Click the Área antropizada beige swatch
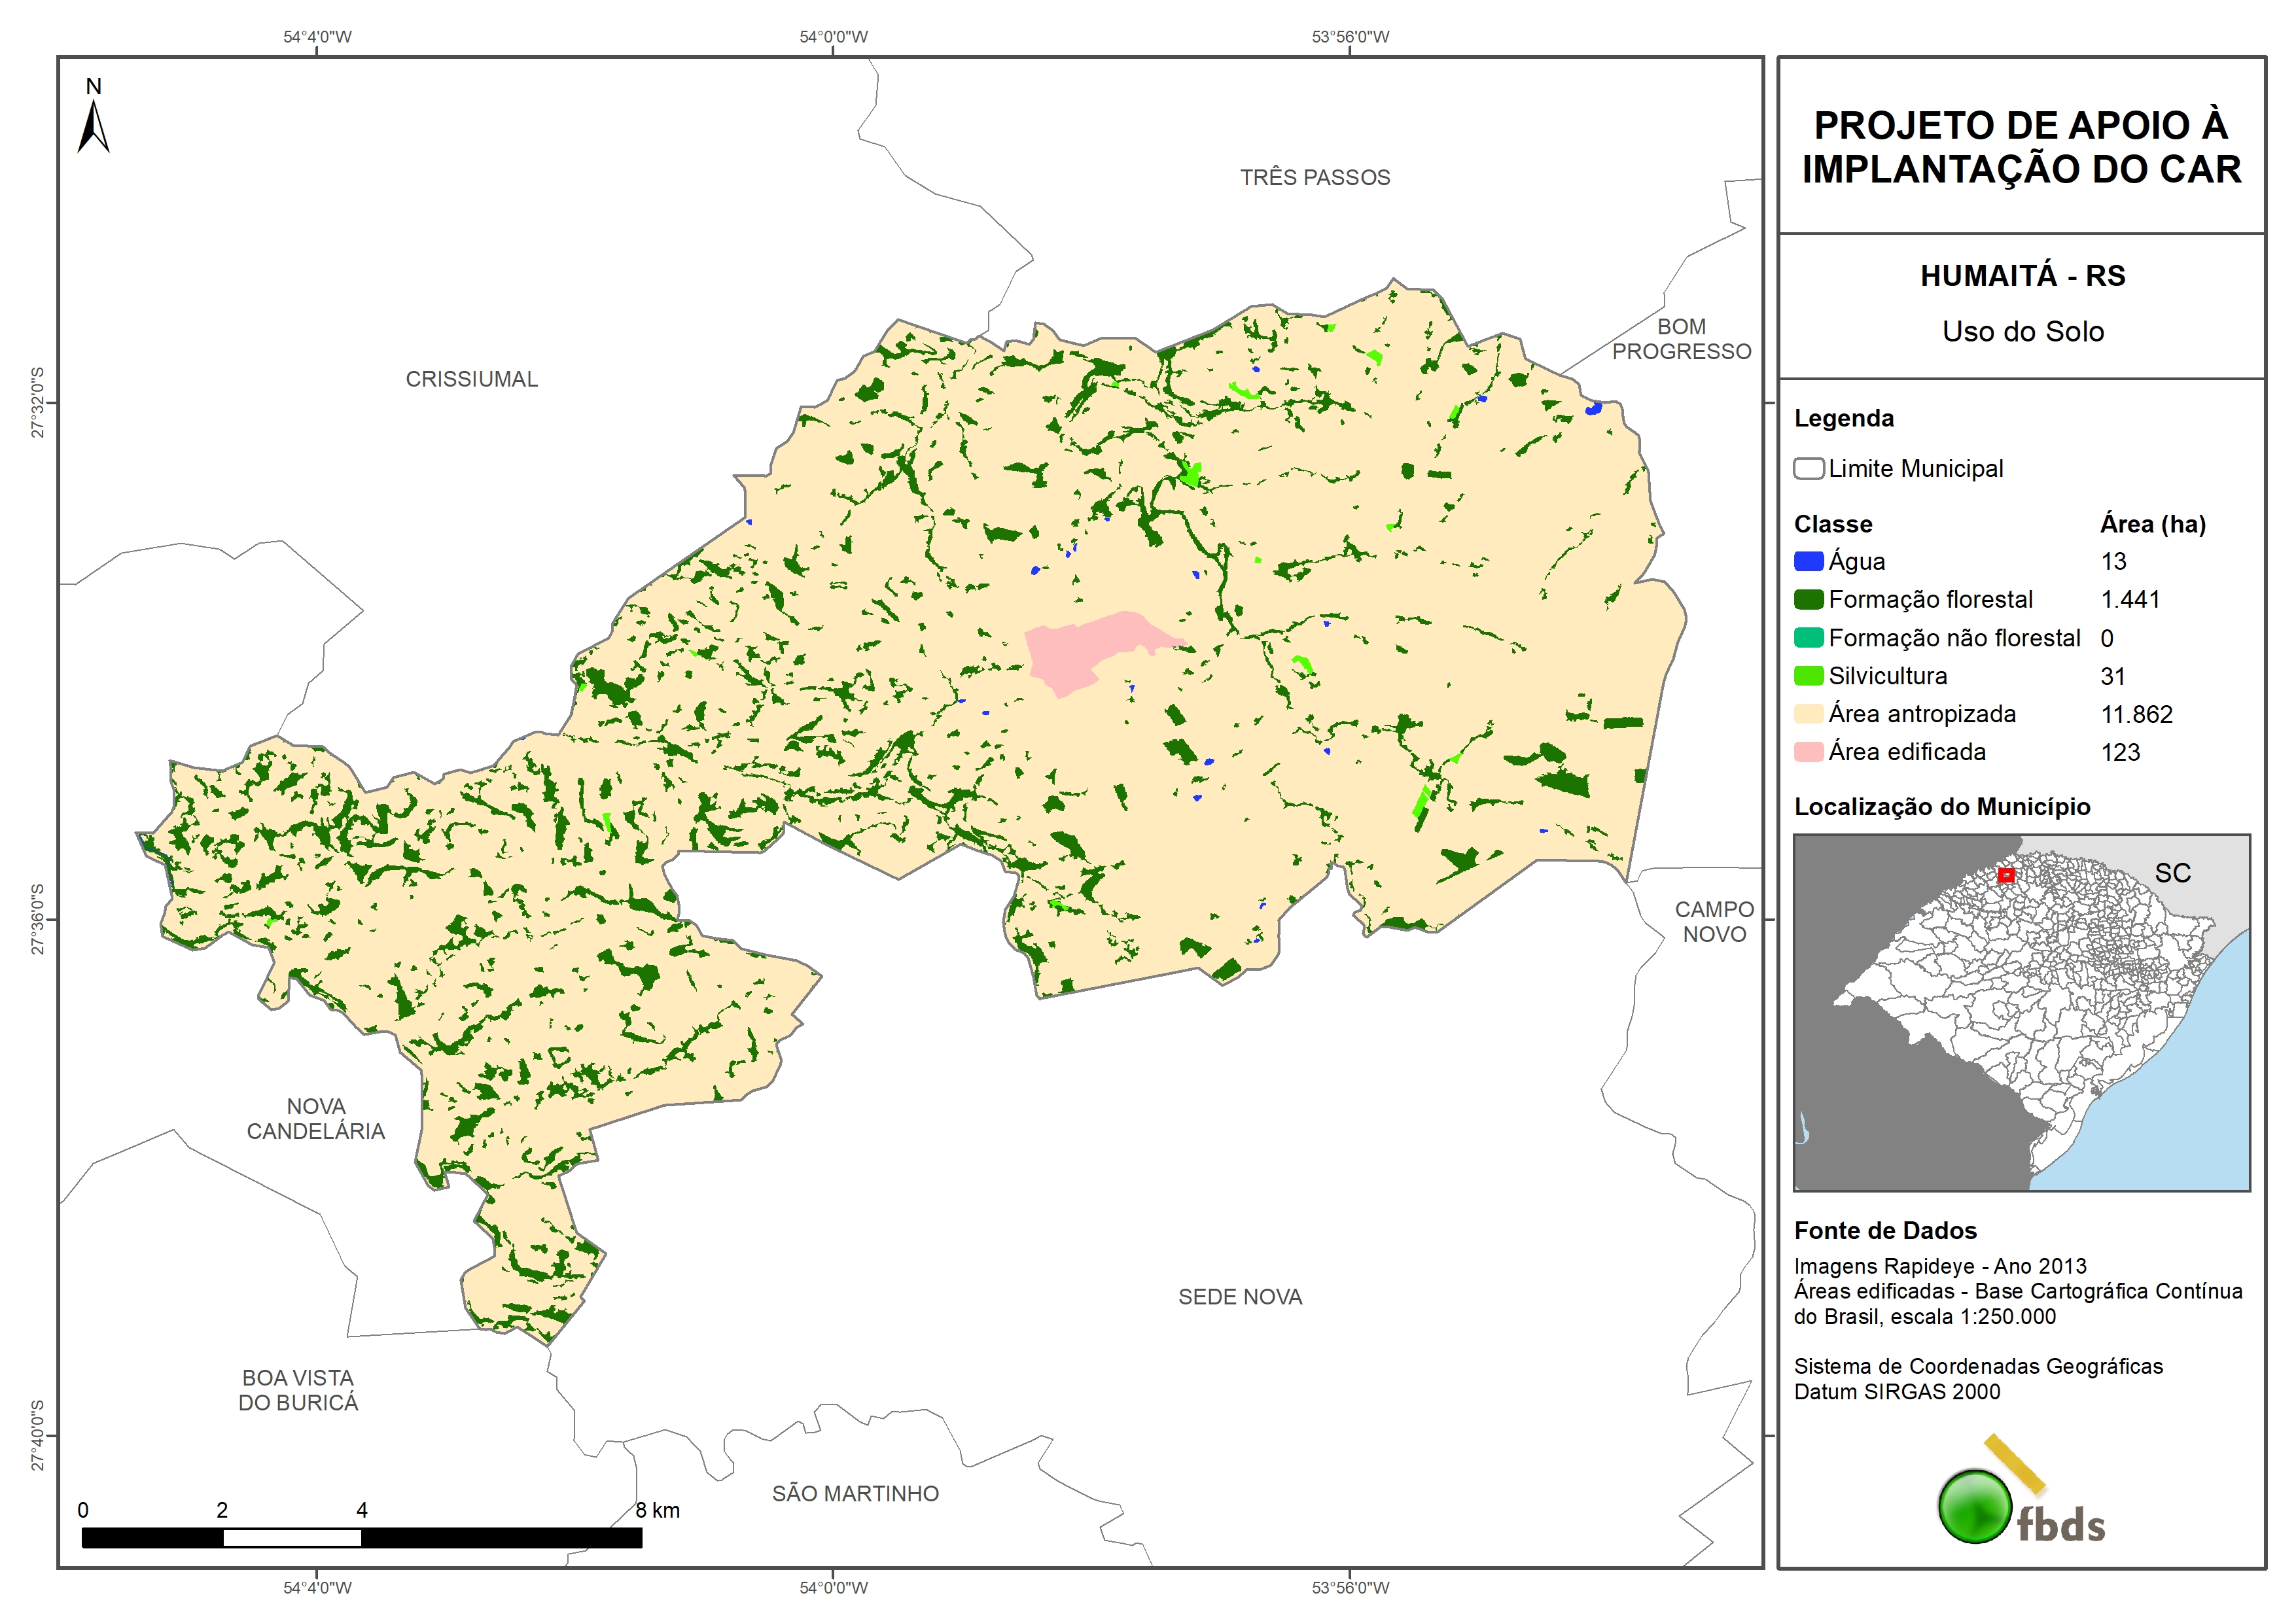The width and height of the screenshot is (2296, 1623). click(x=1808, y=714)
